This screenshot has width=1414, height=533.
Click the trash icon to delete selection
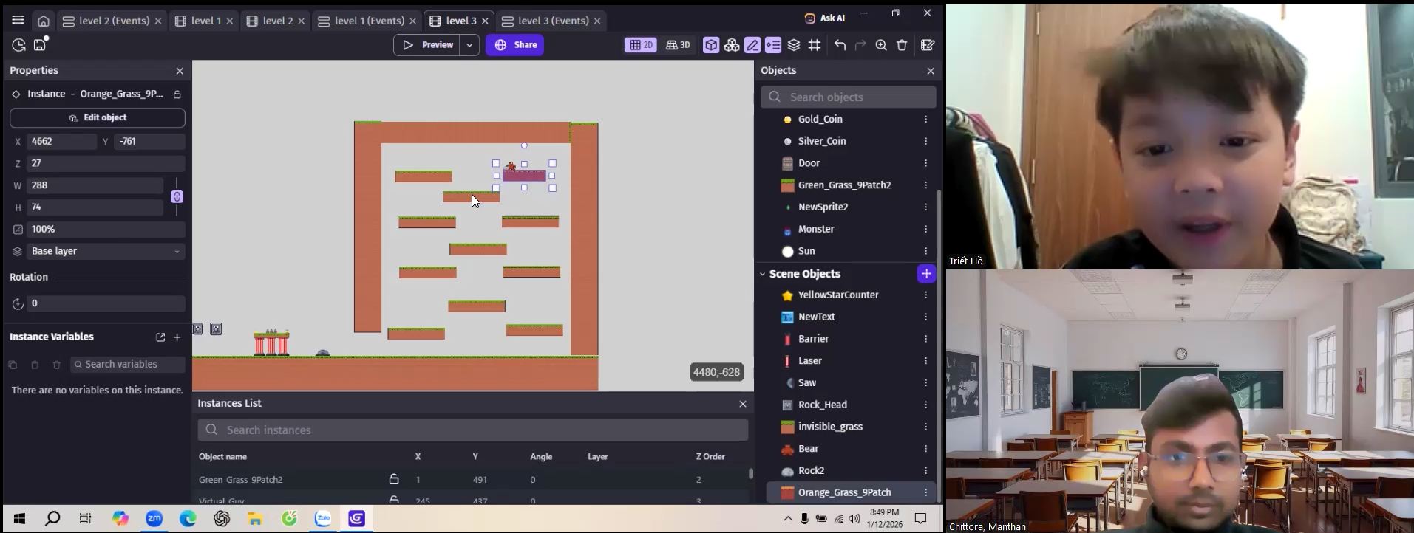902,45
